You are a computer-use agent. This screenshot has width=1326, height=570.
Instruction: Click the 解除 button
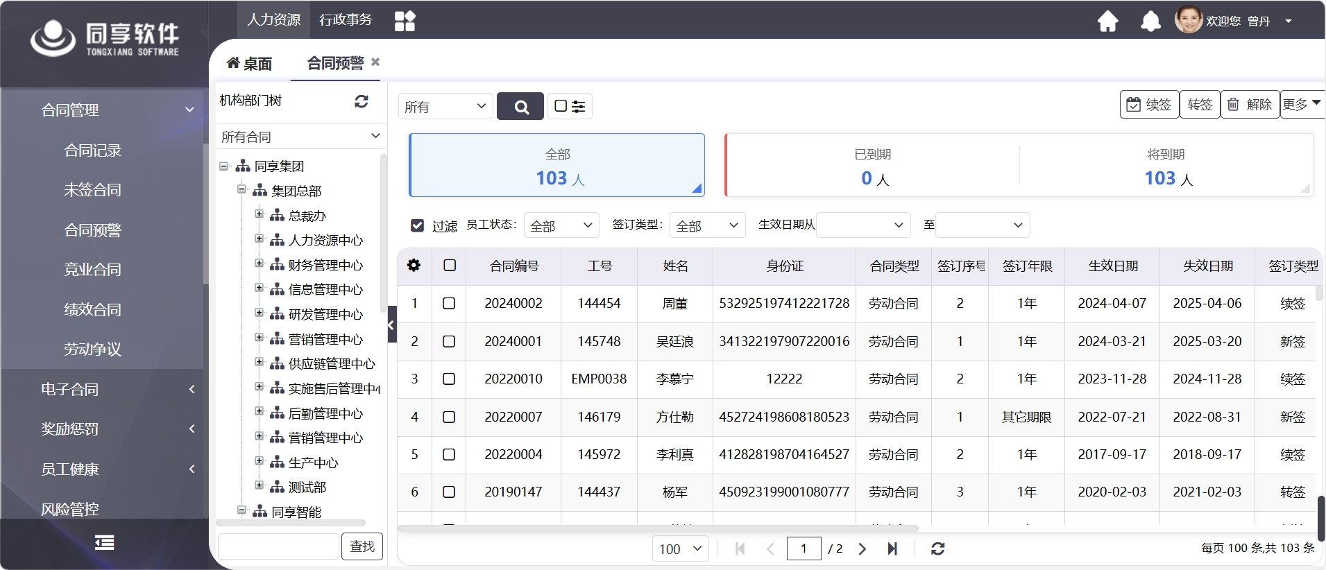[x=1250, y=104]
